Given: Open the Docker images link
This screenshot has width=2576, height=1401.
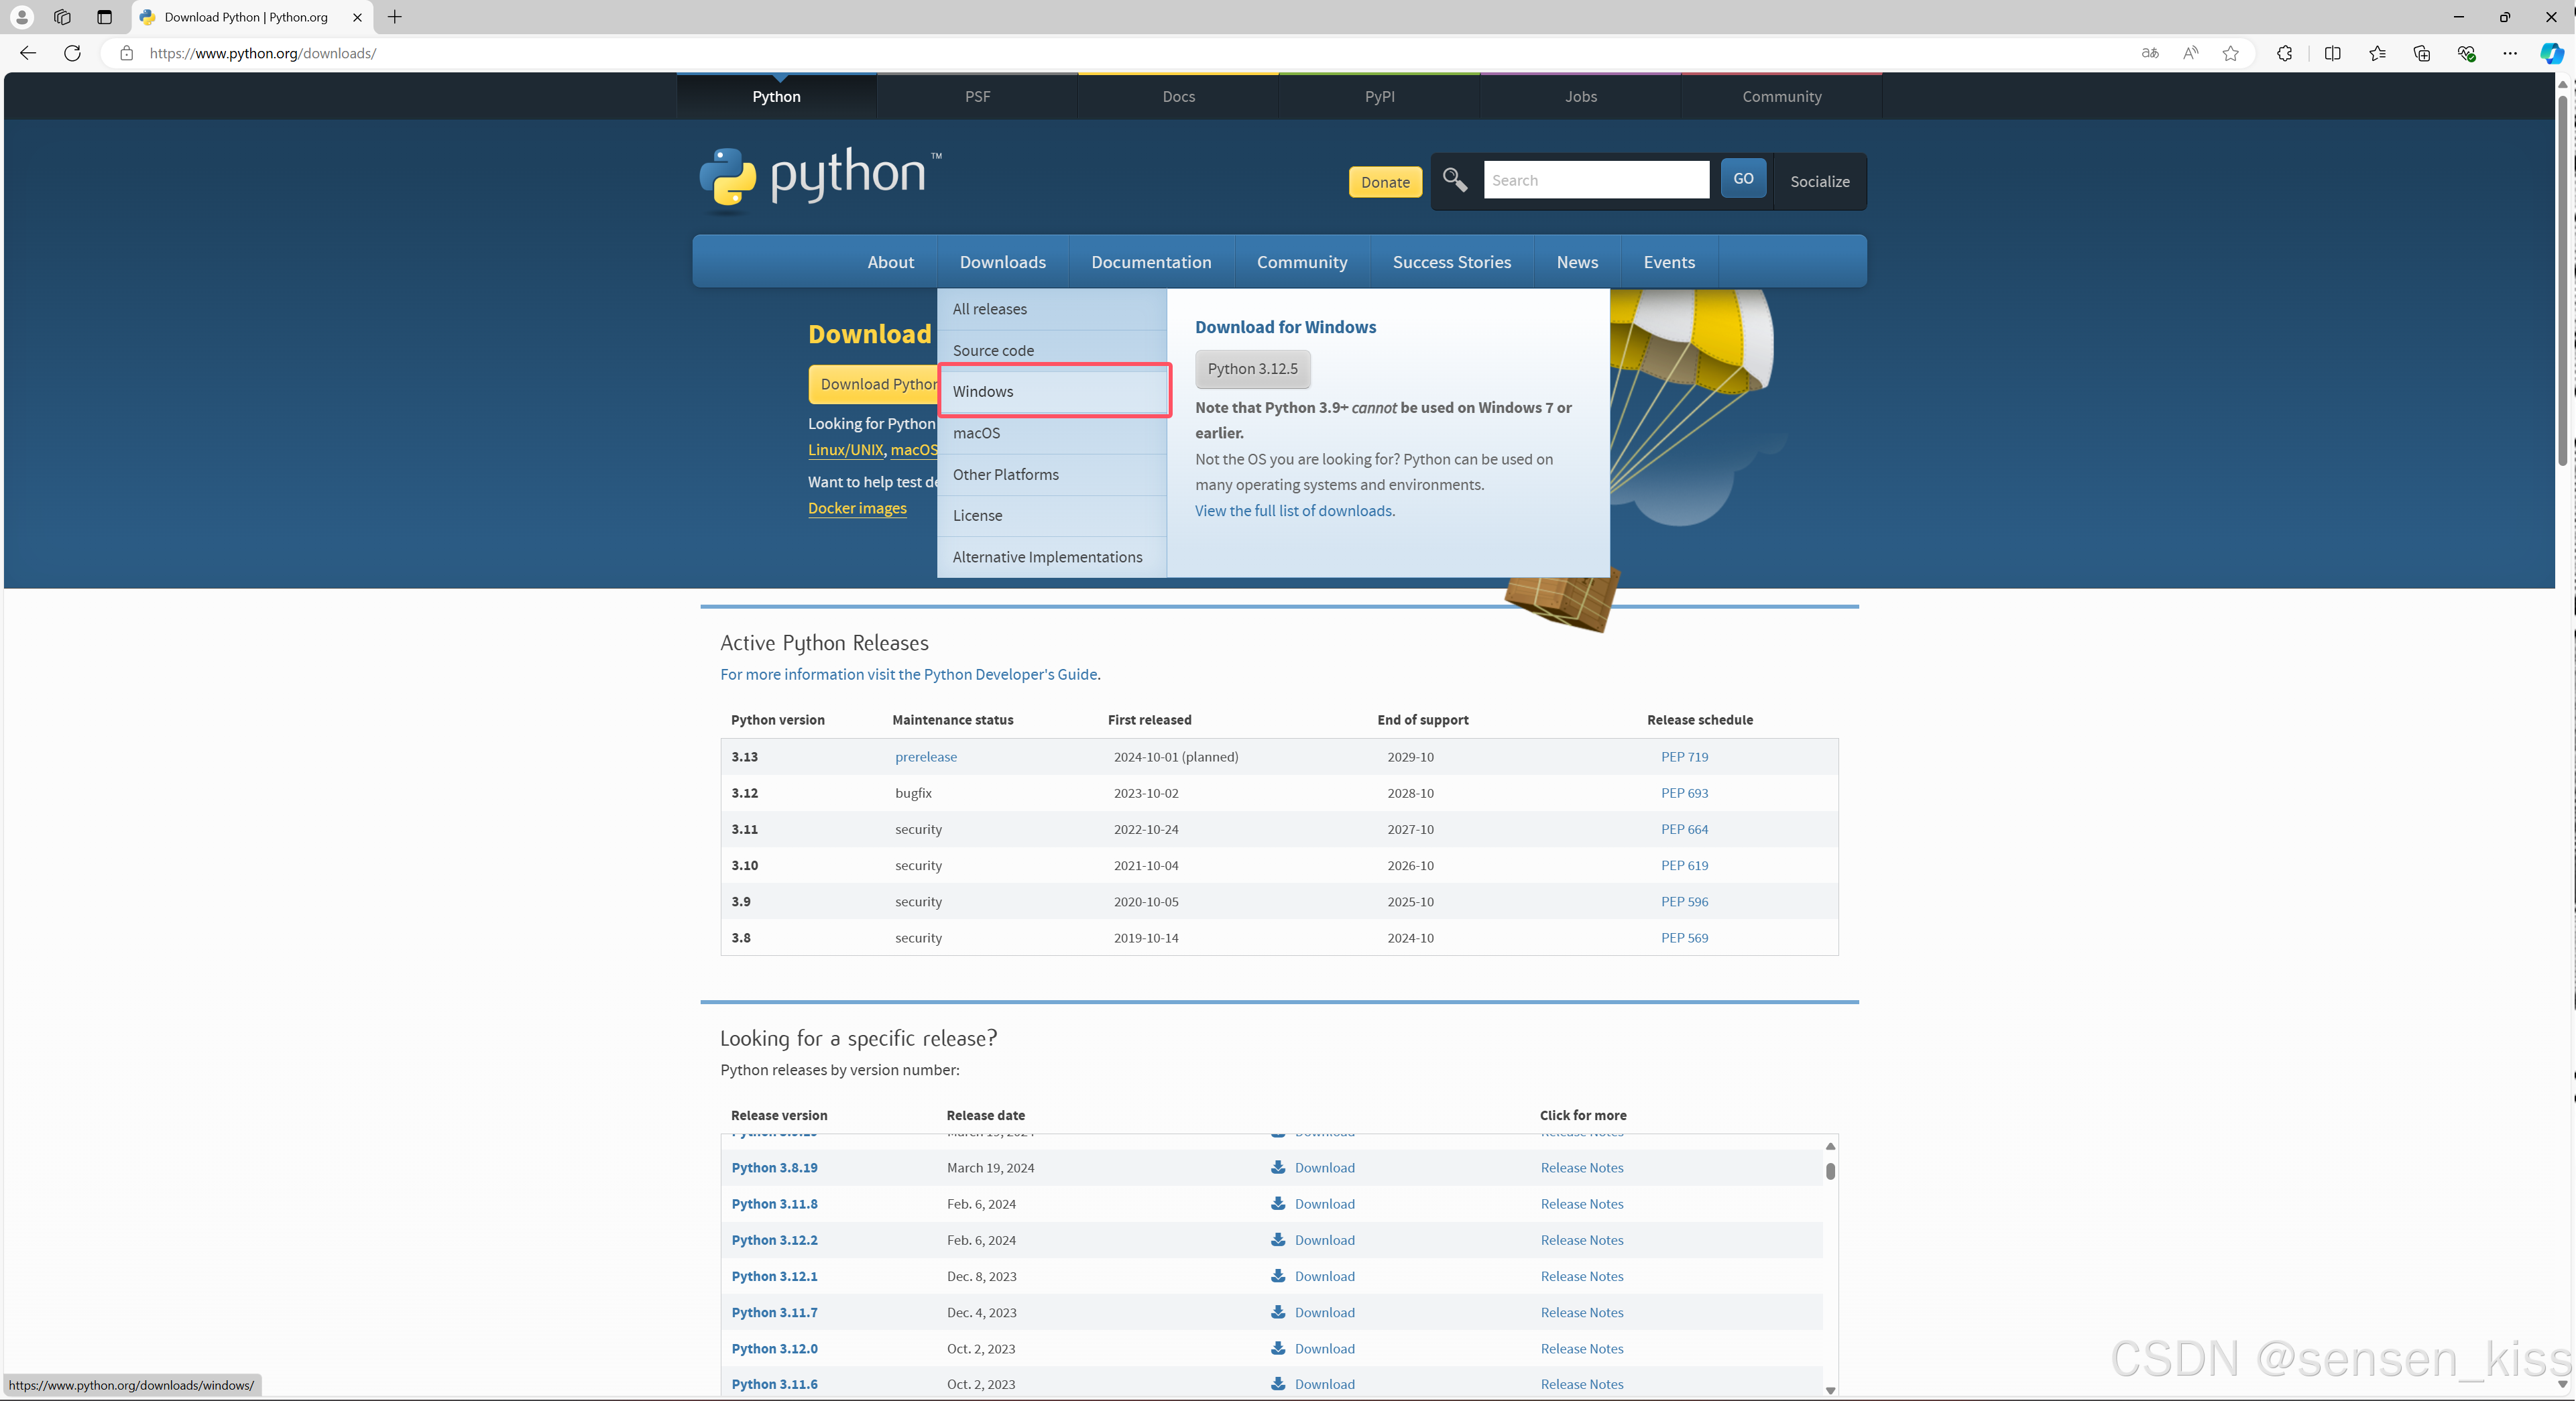Looking at the screenshot, I should point(857,508).
